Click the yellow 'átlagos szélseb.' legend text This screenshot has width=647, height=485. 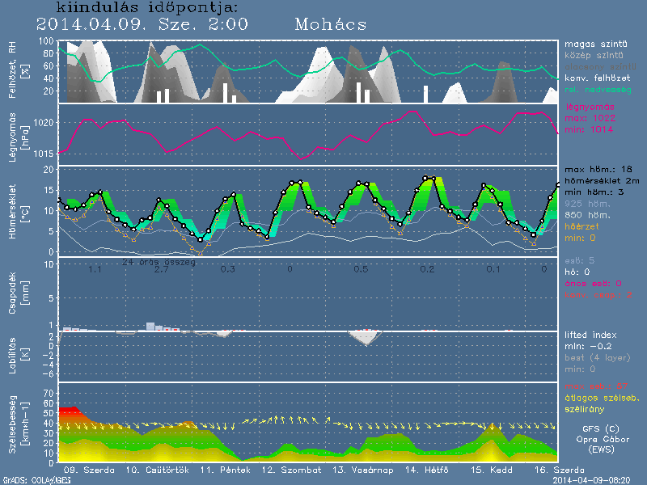click(601, 397)
